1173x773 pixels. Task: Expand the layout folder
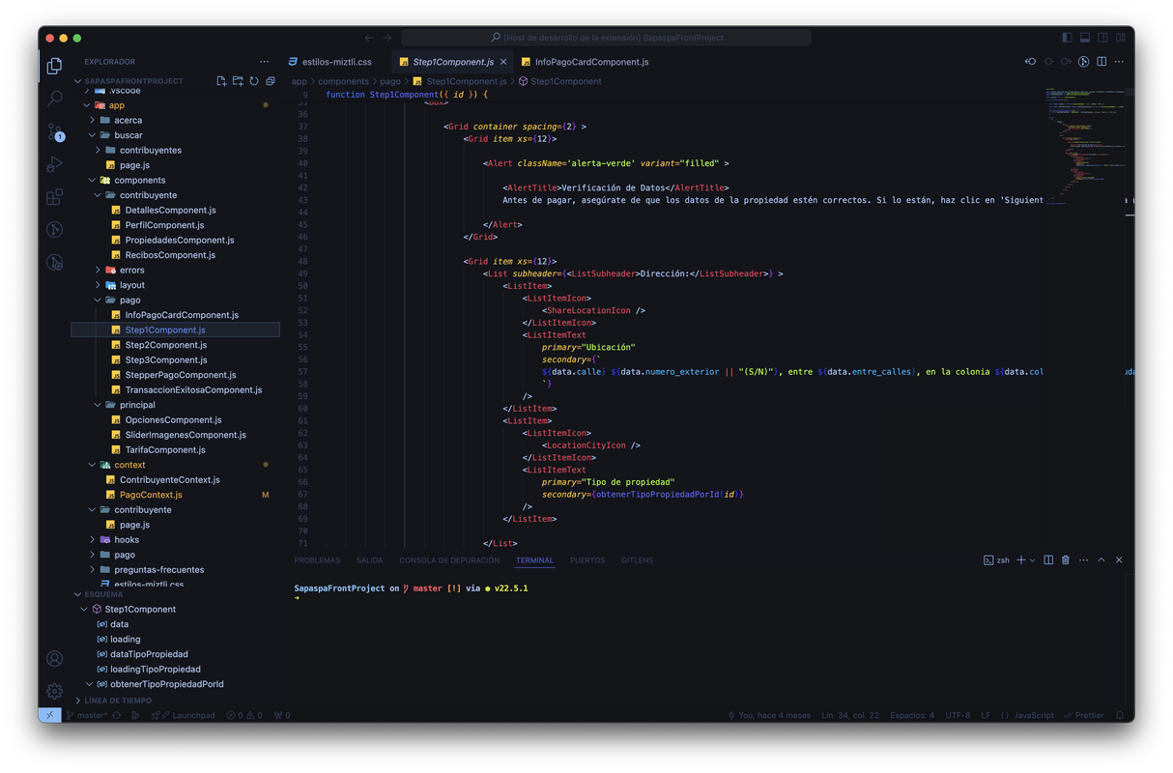pyautogui.click(x=99, y=285)
